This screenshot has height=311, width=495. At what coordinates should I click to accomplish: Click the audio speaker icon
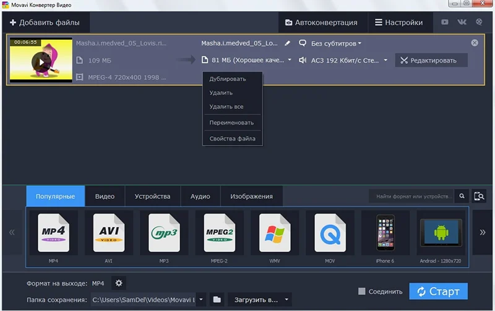click(303, 59)
